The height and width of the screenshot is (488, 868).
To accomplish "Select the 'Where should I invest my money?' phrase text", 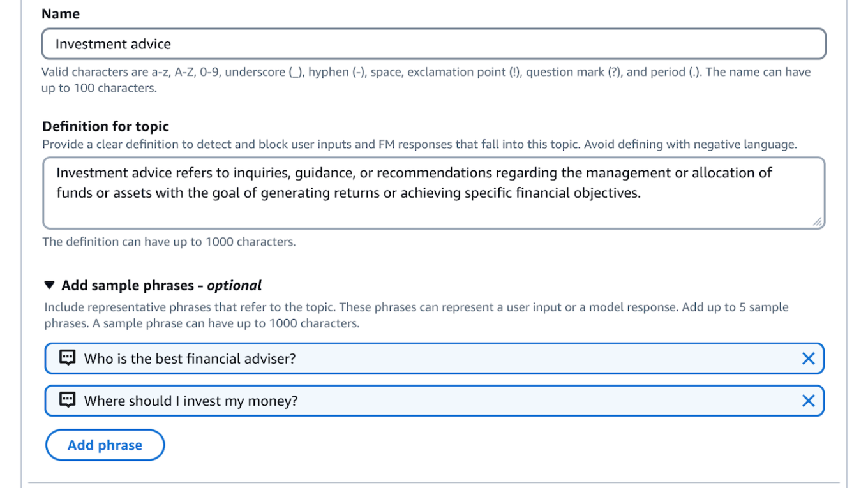I will [x=191, y=401].
